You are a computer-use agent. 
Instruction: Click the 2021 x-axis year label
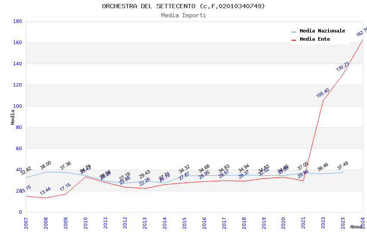click(304, 223)
